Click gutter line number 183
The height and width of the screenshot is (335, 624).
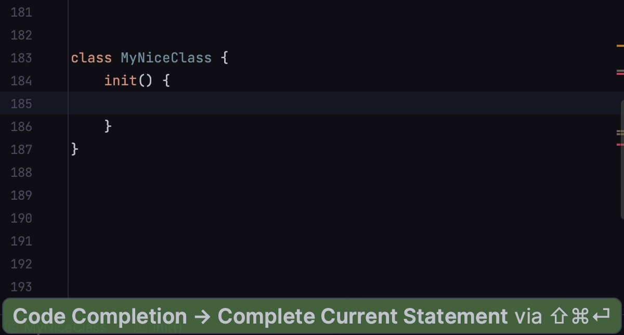pos(21,58)
